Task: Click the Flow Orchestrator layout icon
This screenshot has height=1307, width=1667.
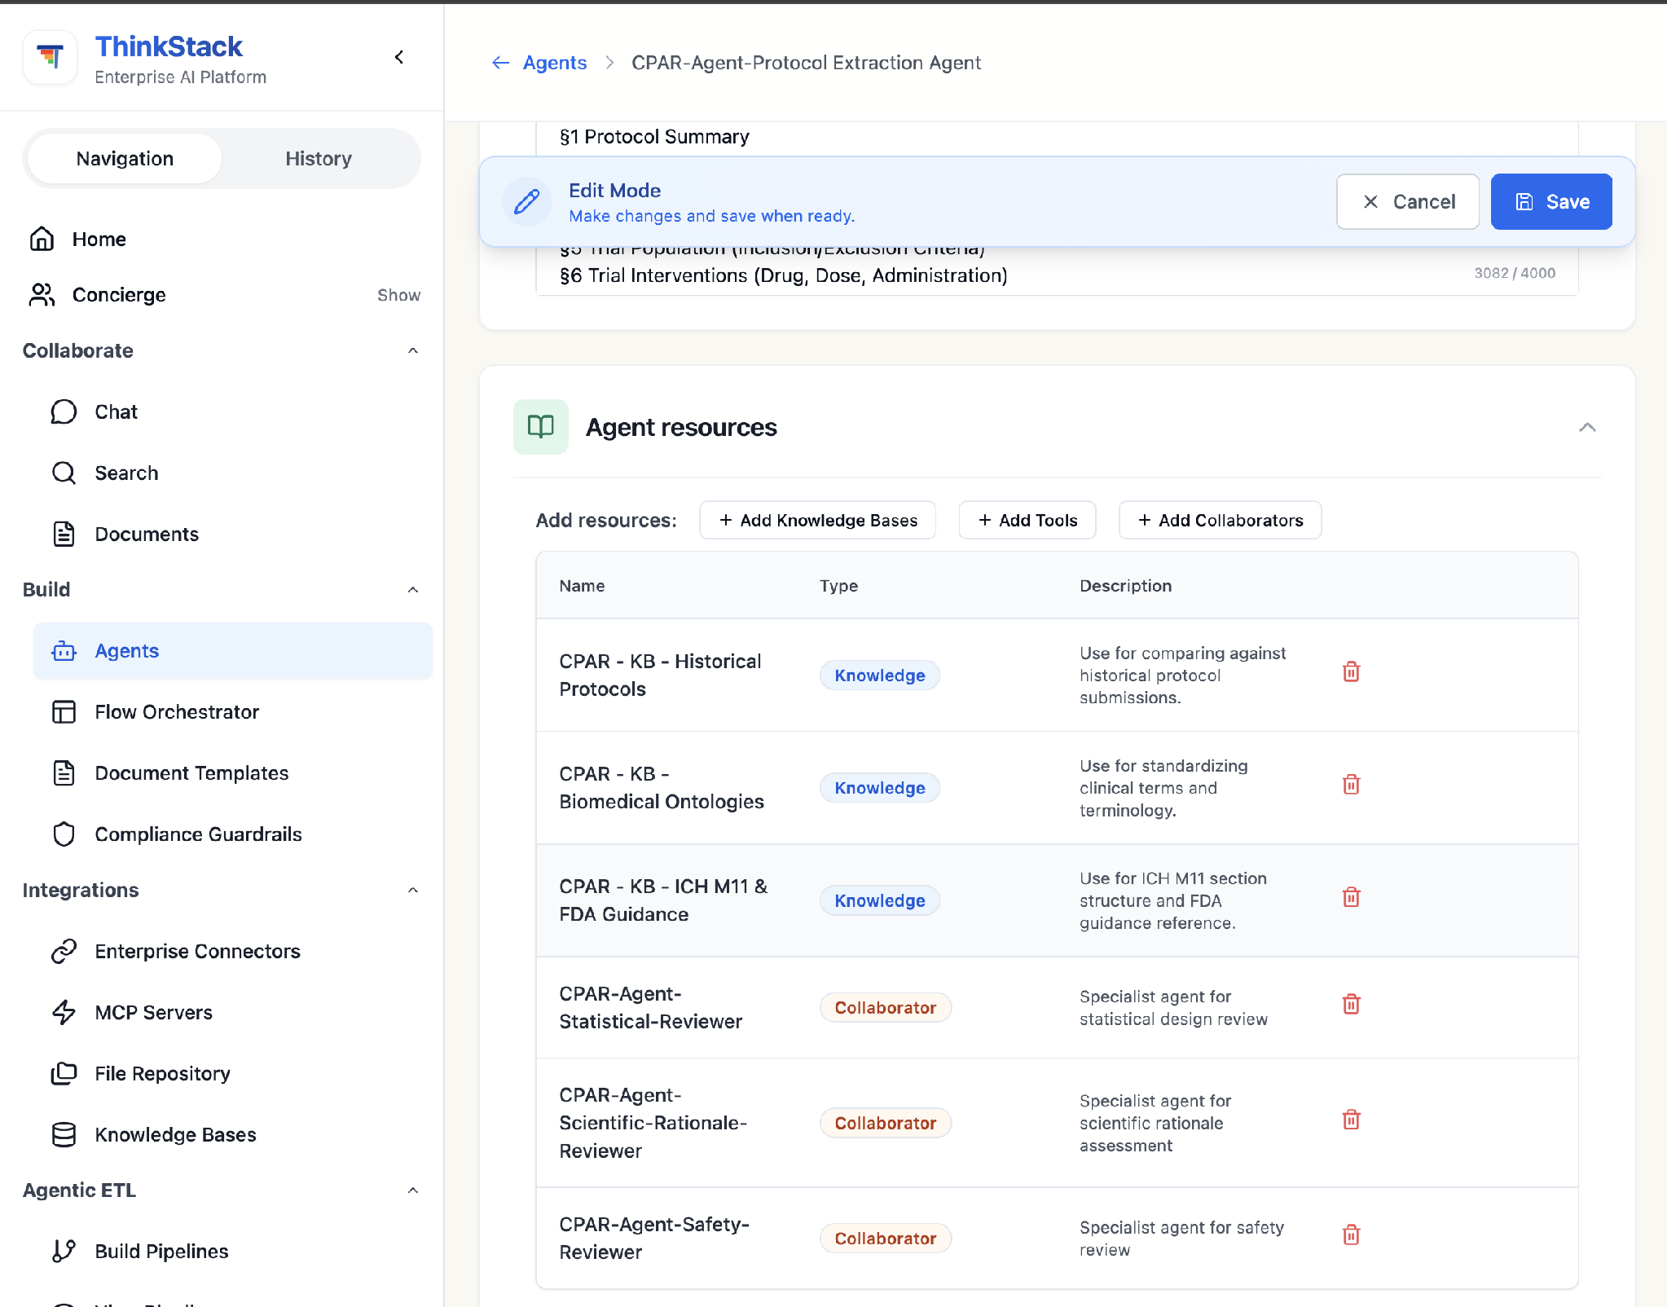Action: (x=64, y=711)
